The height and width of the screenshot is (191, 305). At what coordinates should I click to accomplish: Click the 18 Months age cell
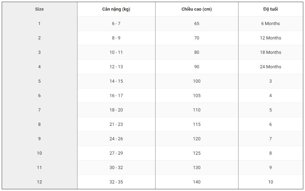(x=270, y=52)
